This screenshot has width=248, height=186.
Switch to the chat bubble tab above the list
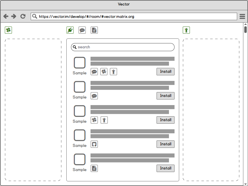point(82,30)
